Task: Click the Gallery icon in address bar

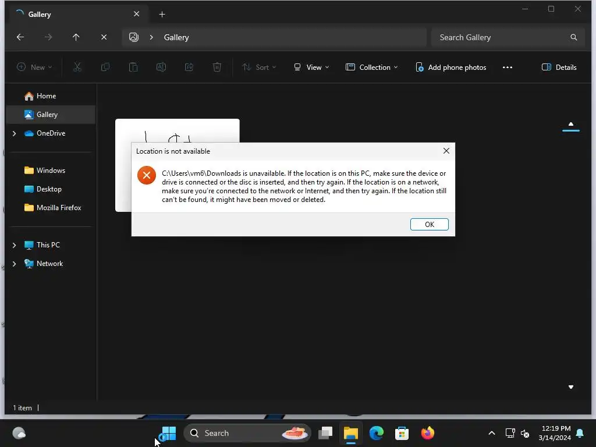Action: tap(134, 37)
